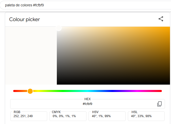The width and height of the screenshot is (171, 124).
Task: Click the HEX field #fcfbf9
Action: pyautogui.click(x=88, y=104)
